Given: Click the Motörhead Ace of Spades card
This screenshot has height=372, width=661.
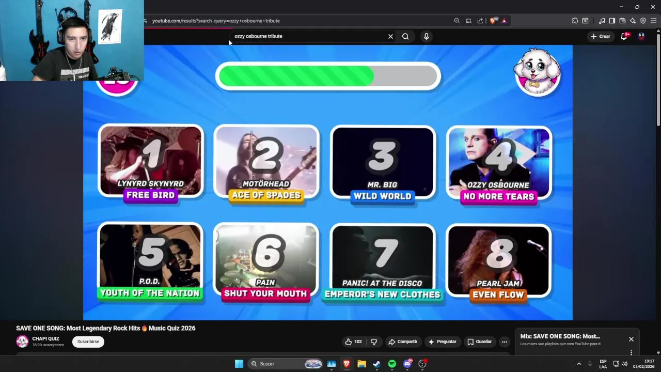Looking at the screenshot, I should (x=266, y=165).
